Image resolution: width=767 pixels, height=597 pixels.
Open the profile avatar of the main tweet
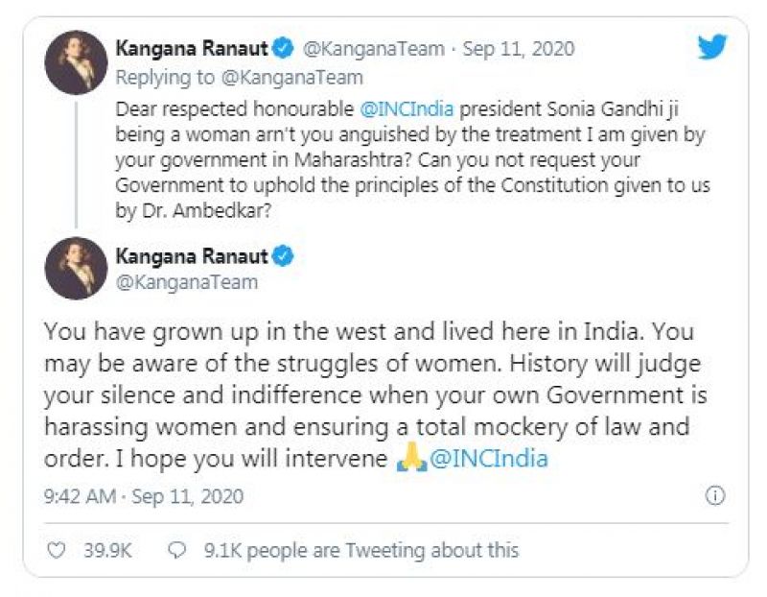76,268
